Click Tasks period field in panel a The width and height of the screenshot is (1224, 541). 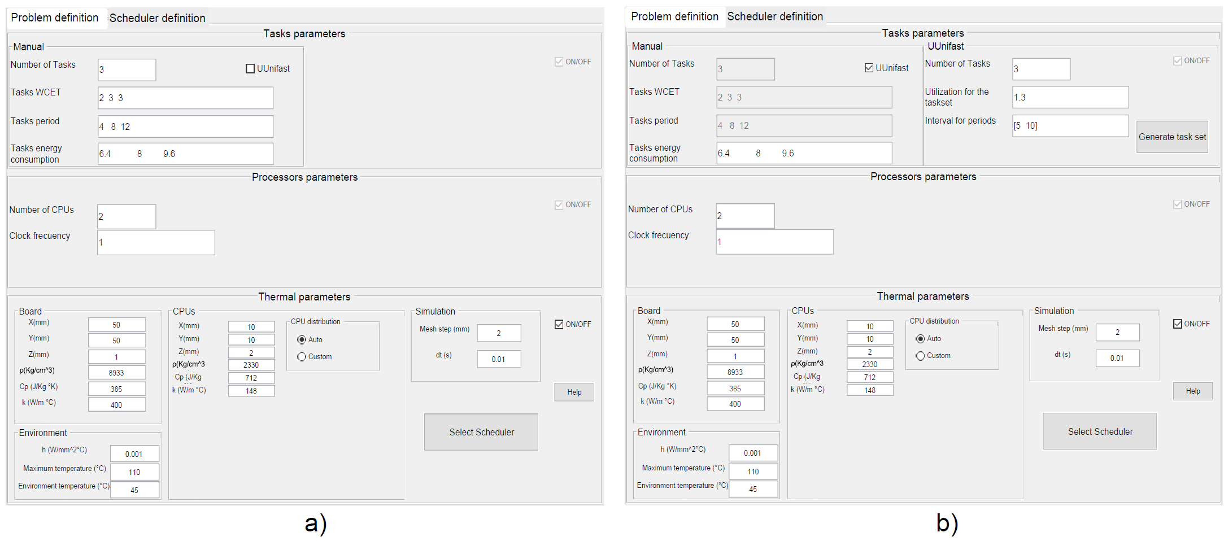click(x=185, y=126)
